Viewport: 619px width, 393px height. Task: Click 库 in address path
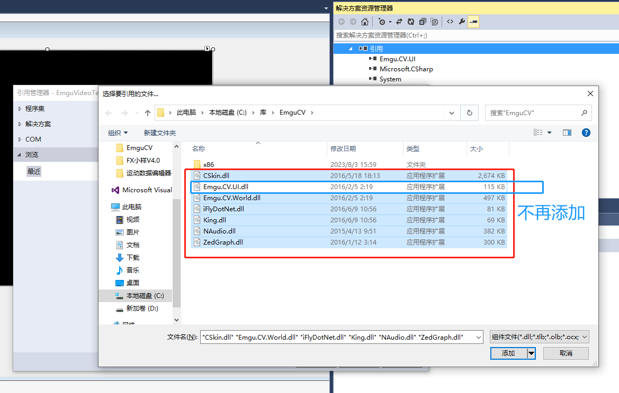point(263,113)
